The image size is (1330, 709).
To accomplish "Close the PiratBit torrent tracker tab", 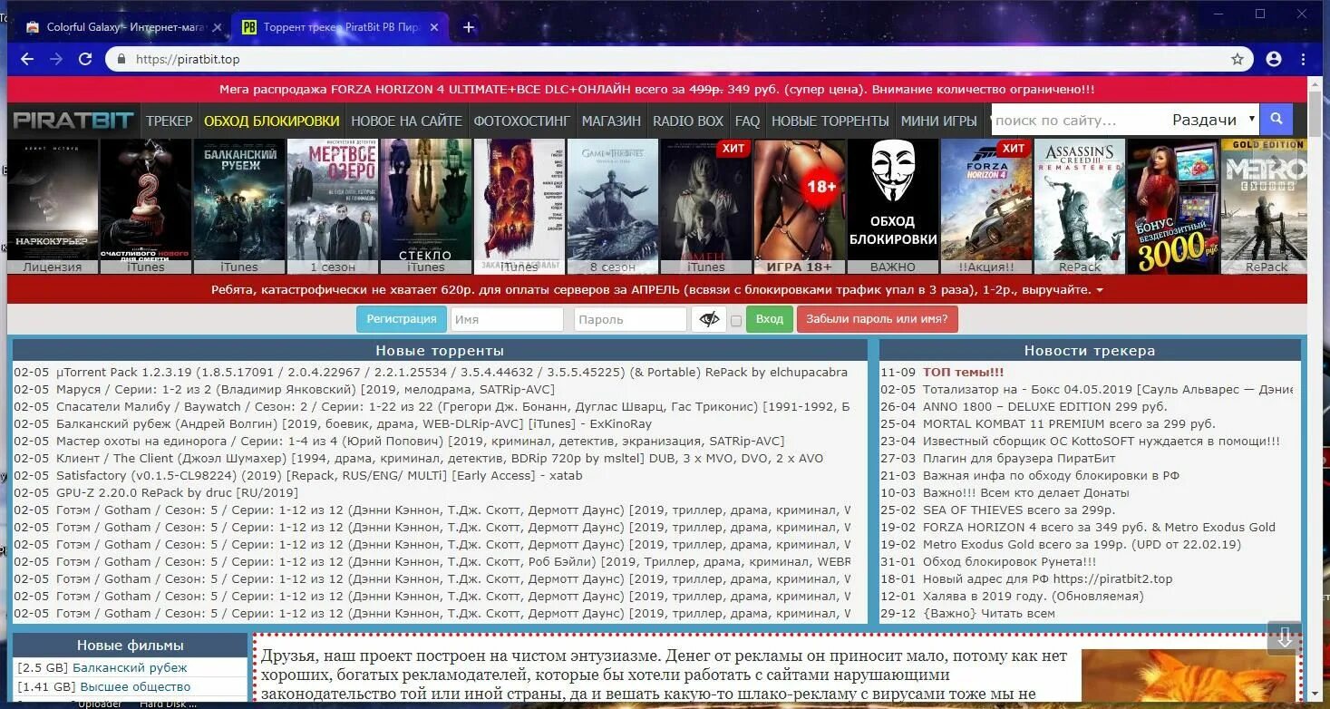I will click(435, 27).
